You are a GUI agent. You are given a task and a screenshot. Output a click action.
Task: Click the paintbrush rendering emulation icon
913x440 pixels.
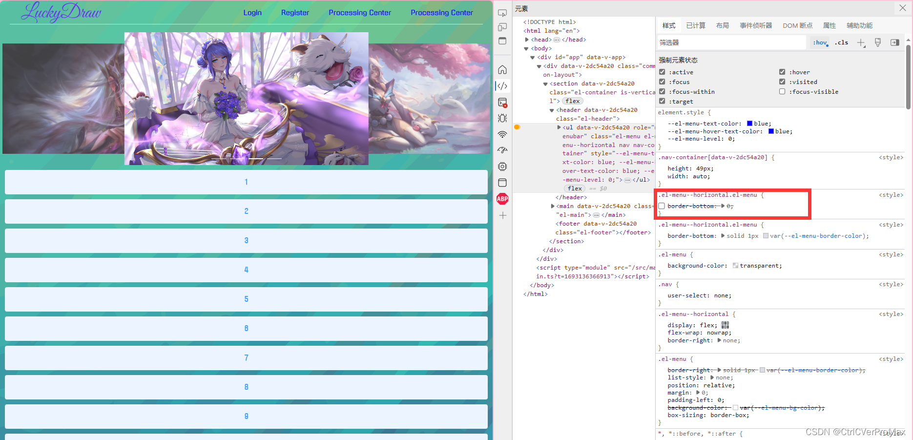(878, 42)
